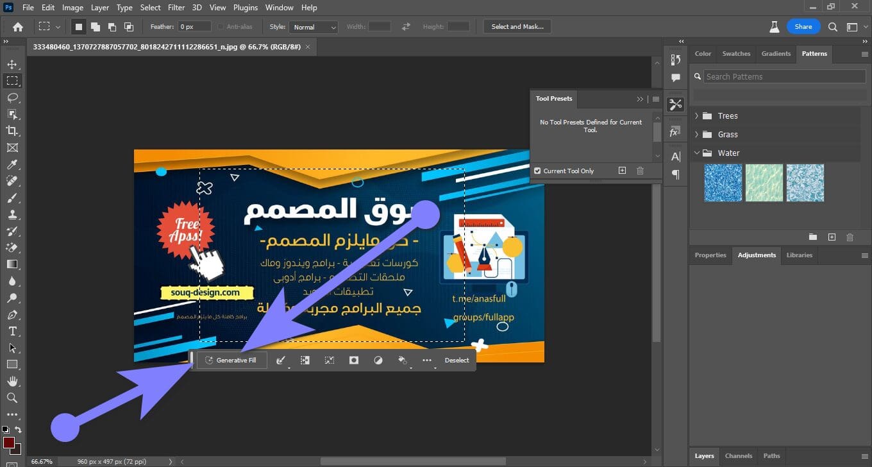
Task: Collapse the Water pattern folder
Action: coord(697,153)
